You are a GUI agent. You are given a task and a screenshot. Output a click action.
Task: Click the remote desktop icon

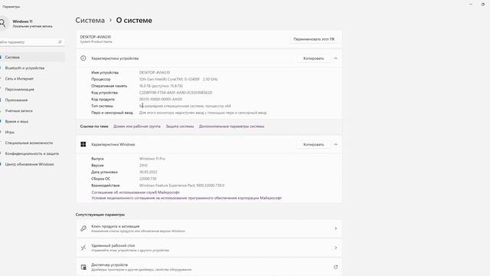click(83, 248)
